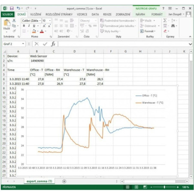Zoom in with the plus button

coord(178,187)
